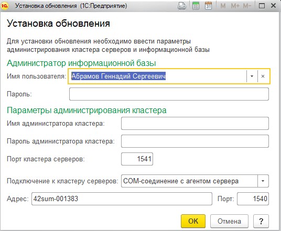Select COM-соединение с агентом сервера combo box
The width and height of the screenshot is (281, 231).
tap(195, 181)
